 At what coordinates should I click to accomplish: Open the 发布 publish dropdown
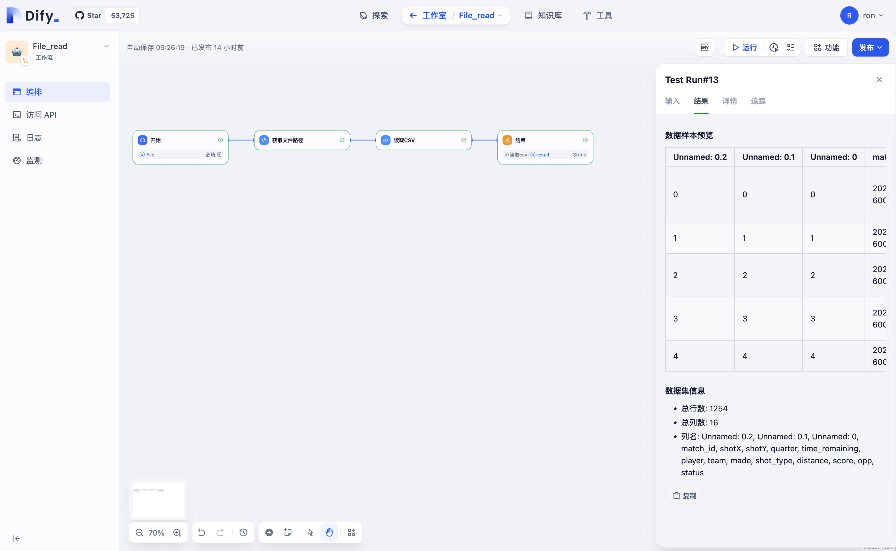870,47
